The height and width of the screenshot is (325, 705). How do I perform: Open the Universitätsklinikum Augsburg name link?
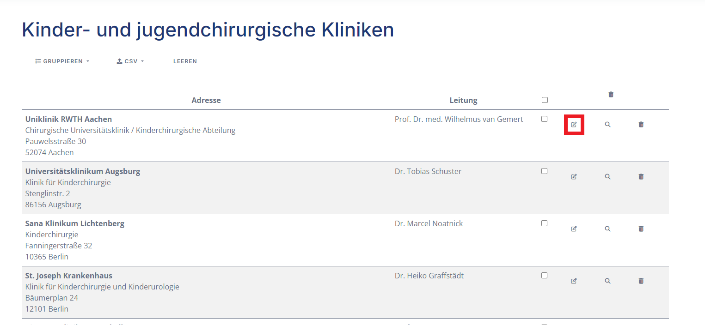point(83,172)
